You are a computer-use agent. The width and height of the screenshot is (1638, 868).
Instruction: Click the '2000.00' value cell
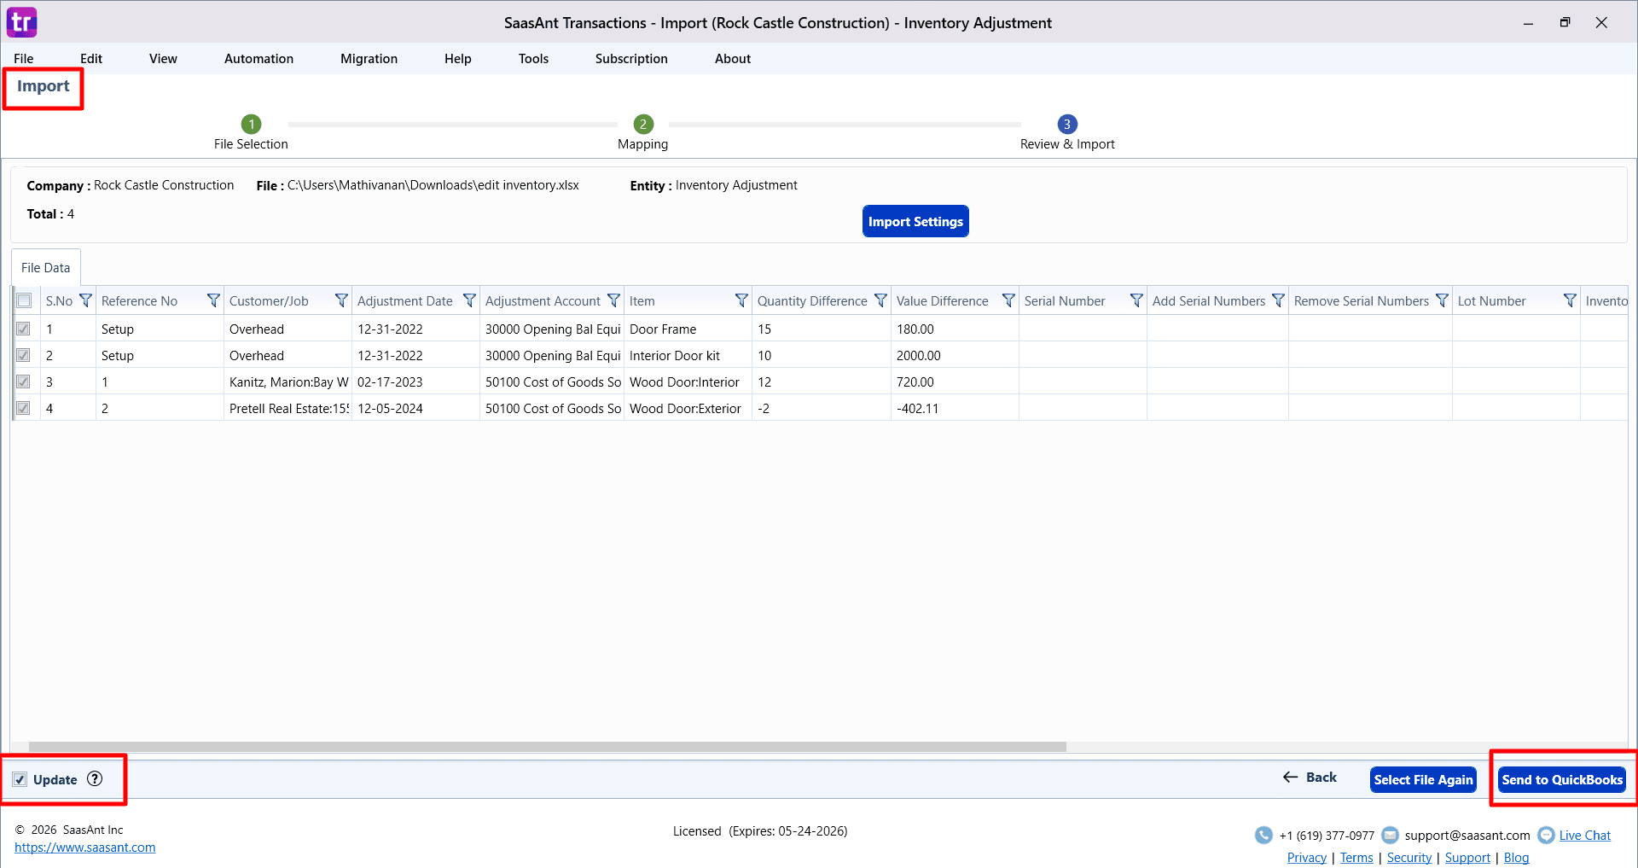pyautogui.click(x=955, y=355)
